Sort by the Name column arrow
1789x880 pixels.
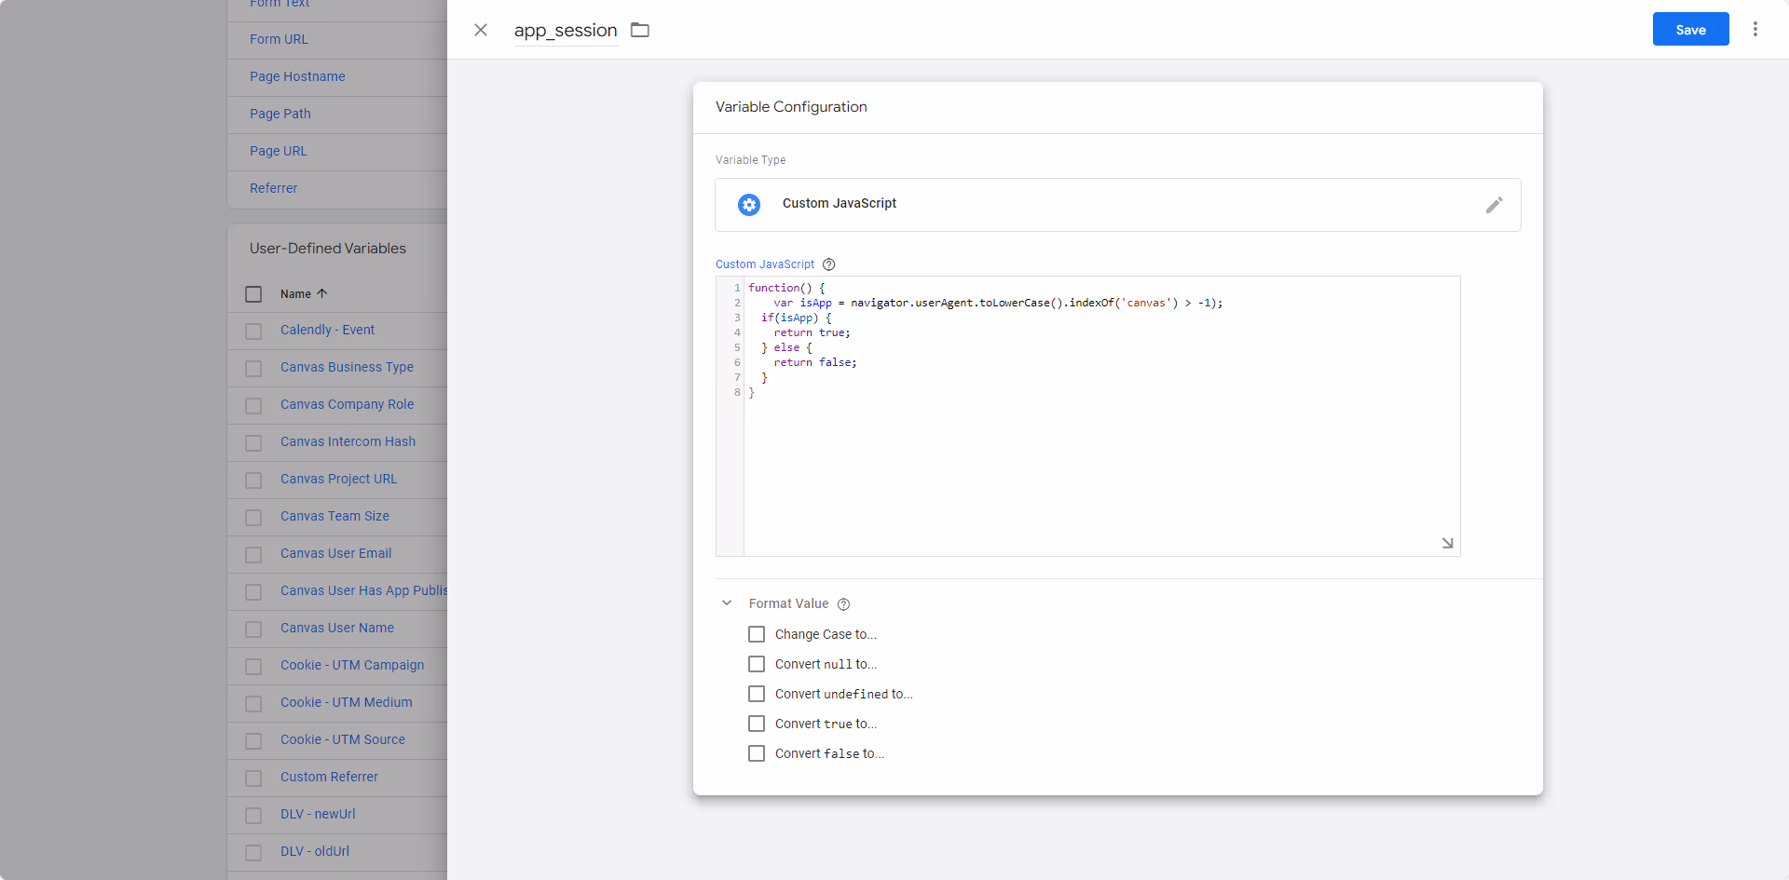point(322,293)
